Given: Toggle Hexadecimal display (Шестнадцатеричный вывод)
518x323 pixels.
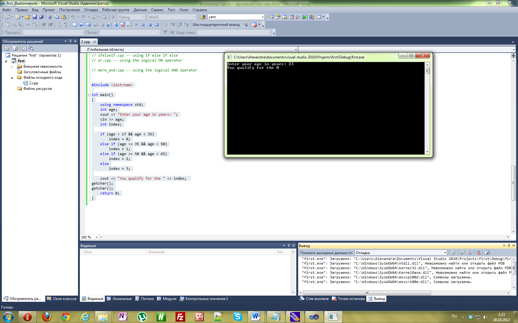Looking at the screenshot, I should (x=216, y=25).
